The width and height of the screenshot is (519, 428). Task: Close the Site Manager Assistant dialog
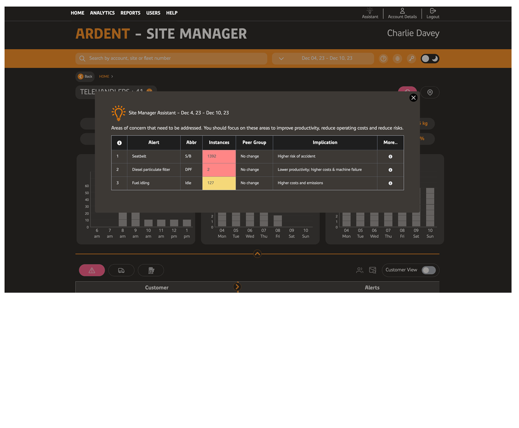point(414,97)
